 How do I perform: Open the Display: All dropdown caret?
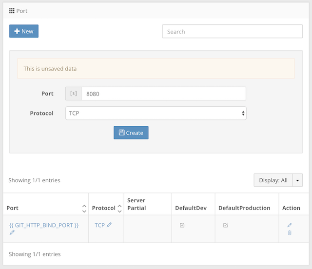tap(297, 180)
